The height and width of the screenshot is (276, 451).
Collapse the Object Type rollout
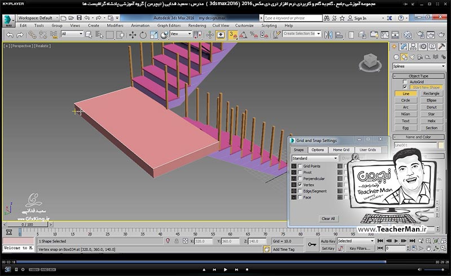tap(418, 76)
